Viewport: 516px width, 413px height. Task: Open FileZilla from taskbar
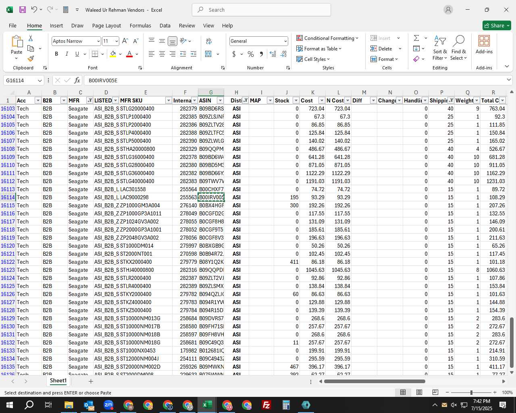(x=266, y=405)
